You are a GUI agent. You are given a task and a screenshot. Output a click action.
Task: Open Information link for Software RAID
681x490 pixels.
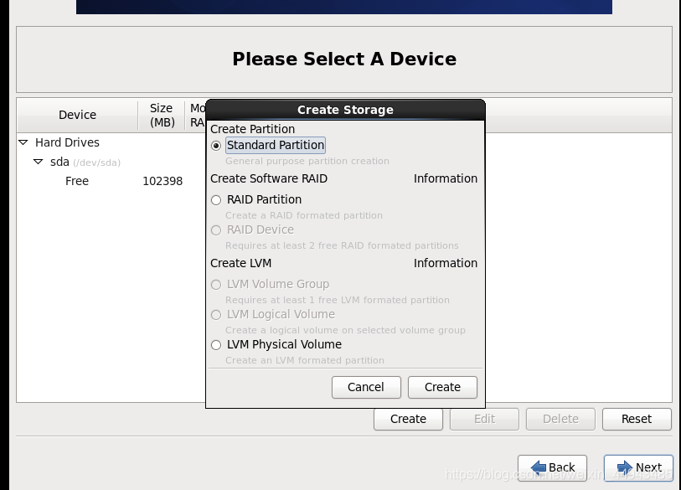[445, 178]
